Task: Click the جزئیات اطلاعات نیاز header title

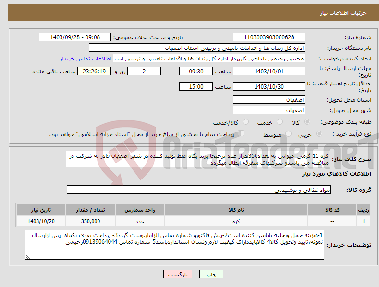Action: (343, 13)
